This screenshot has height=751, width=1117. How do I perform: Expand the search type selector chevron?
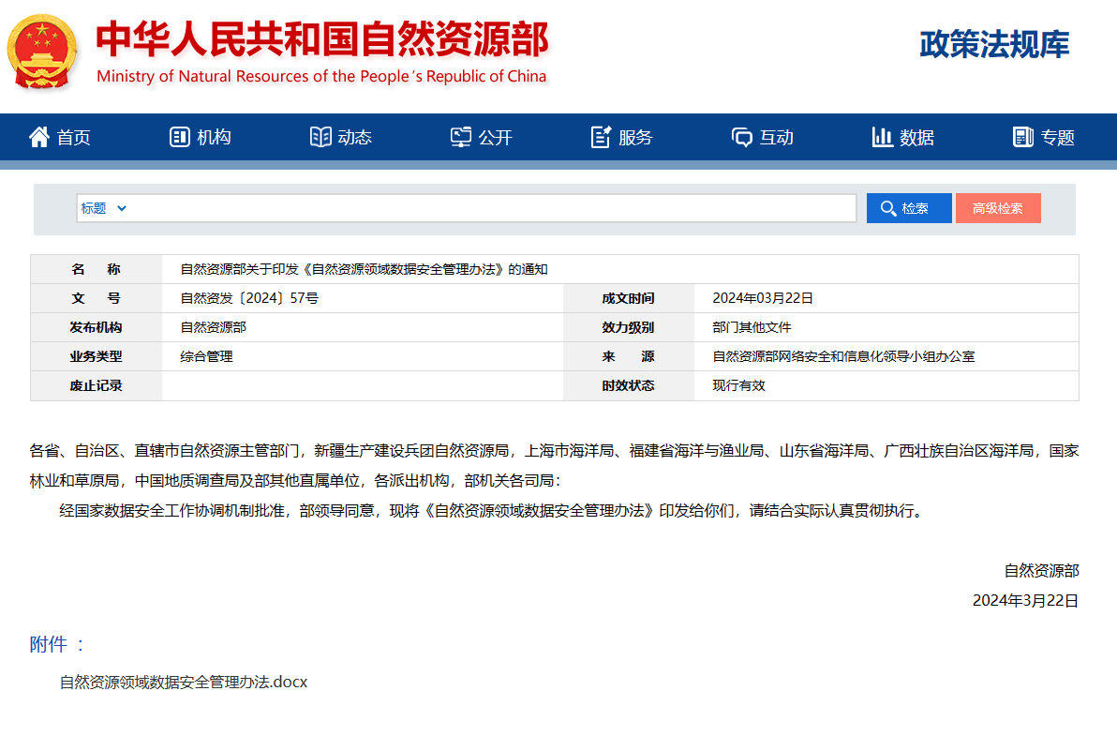[x=120, y=208]
